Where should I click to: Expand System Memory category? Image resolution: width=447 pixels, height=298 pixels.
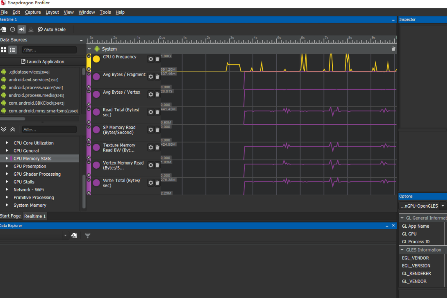pos(7,205)
